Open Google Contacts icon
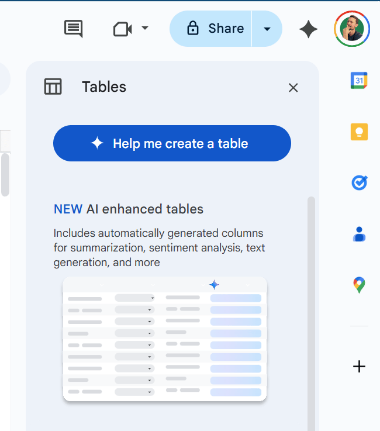Screen dimensions: 380x431 [359, 234]
